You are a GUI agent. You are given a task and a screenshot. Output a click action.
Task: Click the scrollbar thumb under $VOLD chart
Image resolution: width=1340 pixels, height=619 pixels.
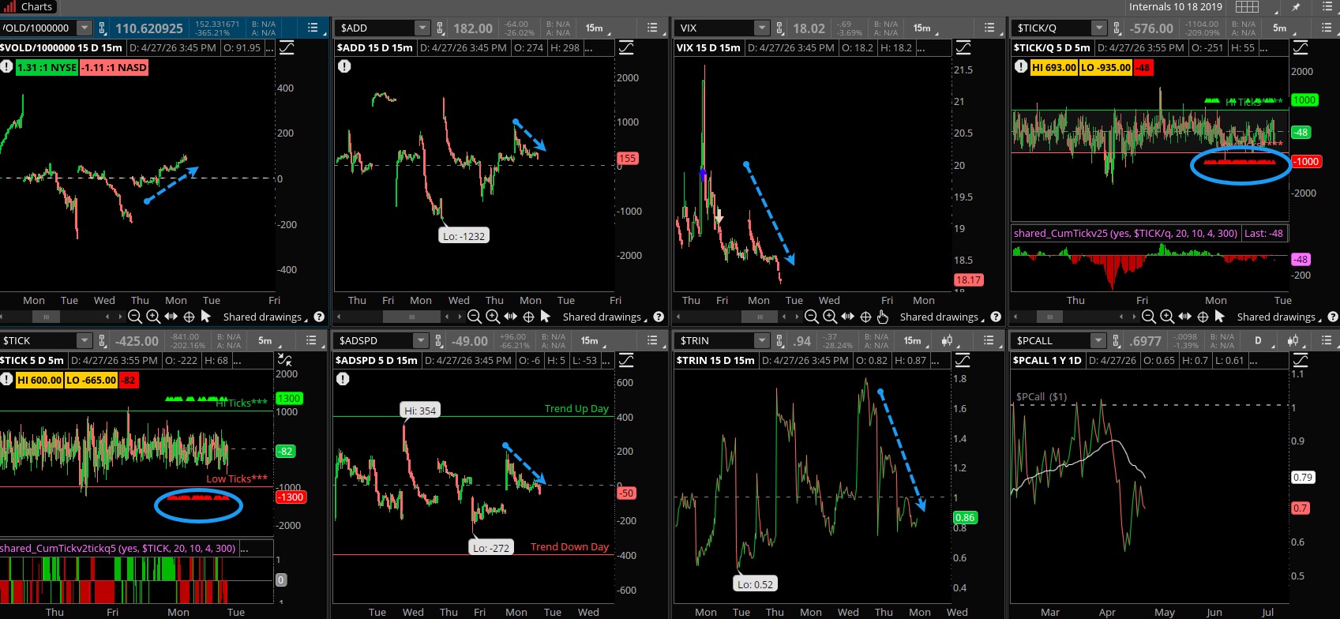click(x=46, y=317)
